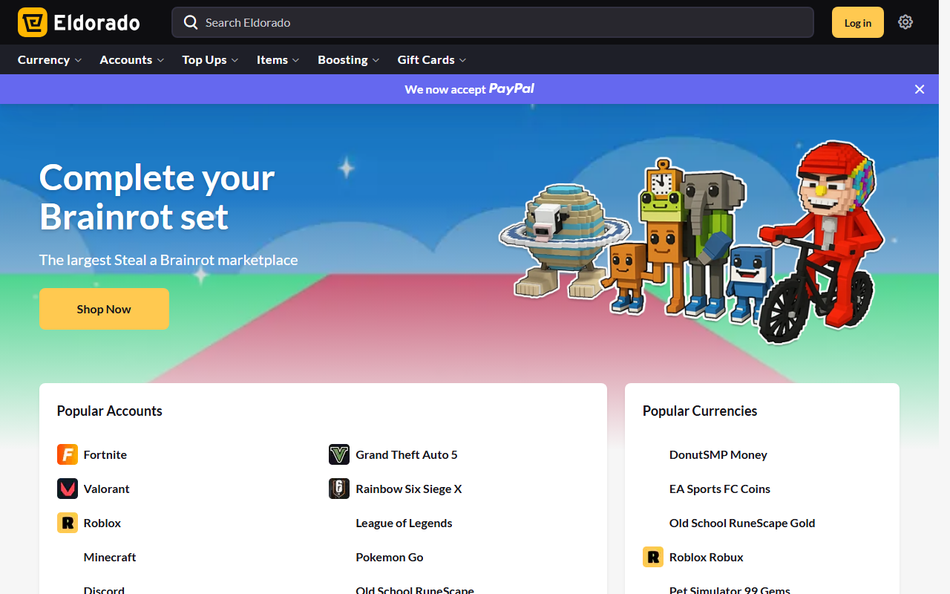The image size is (950, 594).
Task: Click the Eldorado logo icon
Action: [x=33, y=22]
